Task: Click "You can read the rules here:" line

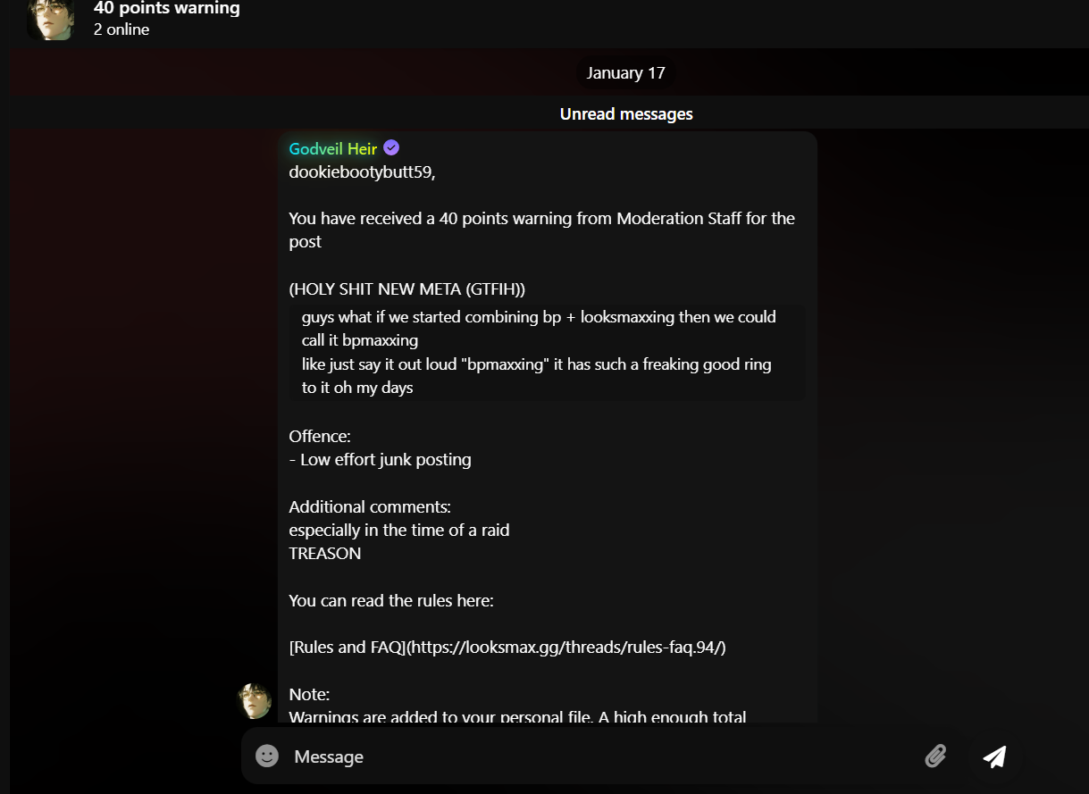Action: pyautogui.click(x=390, y=601)
